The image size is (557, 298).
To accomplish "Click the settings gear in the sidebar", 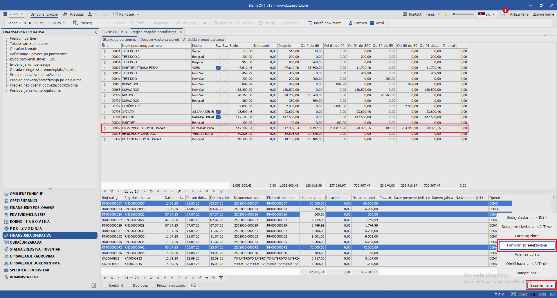I will point(94,286).
